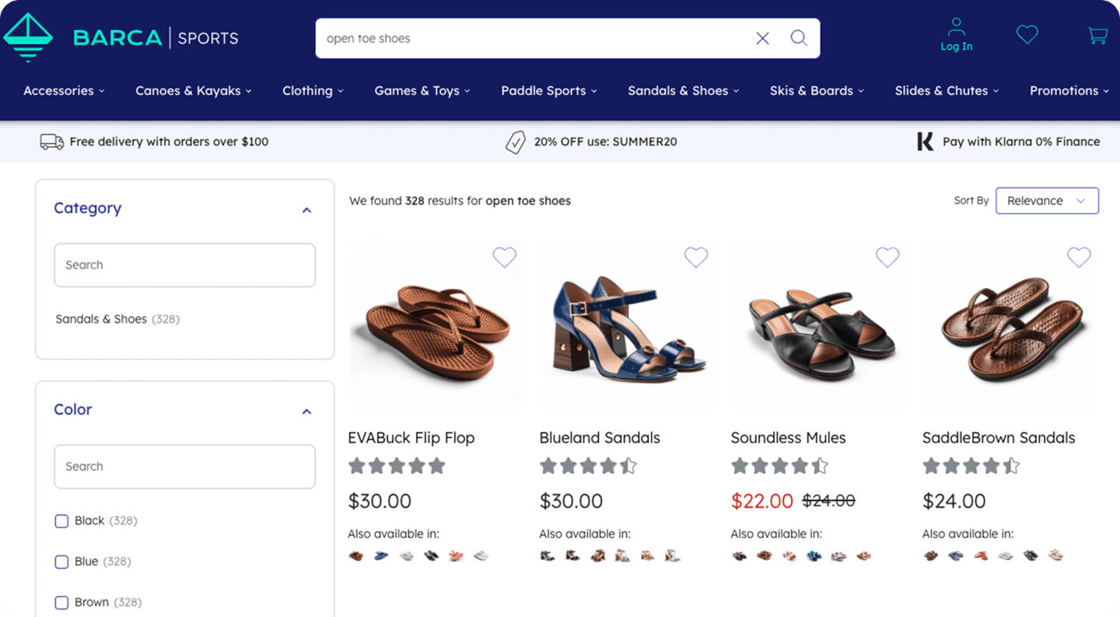This screenshot has width=1120, height=617.
Task: Open the shopping cart
Action: pos(1097,35)
